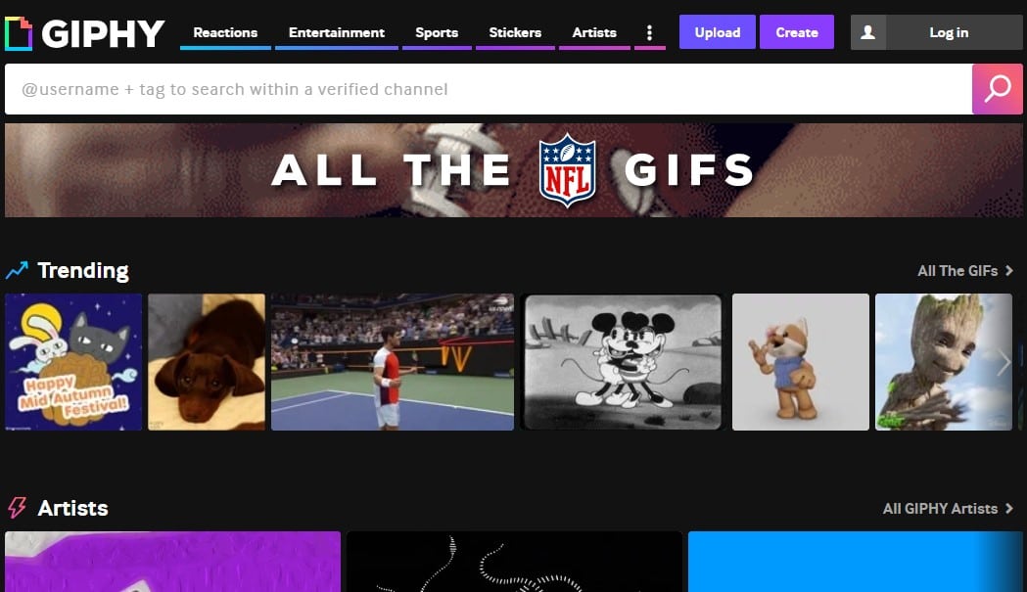The image size is (1027, 592).
Task: Open the All The GIFs link
Action: tap(965, 270)
